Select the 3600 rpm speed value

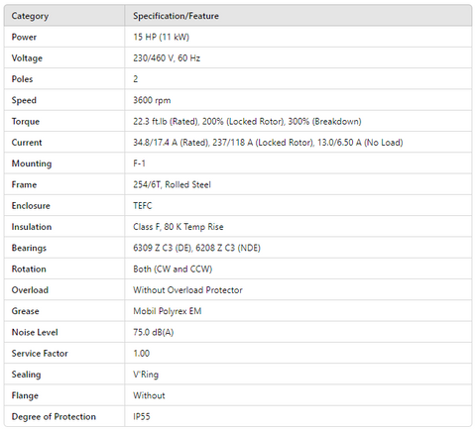tap(152, 100)
